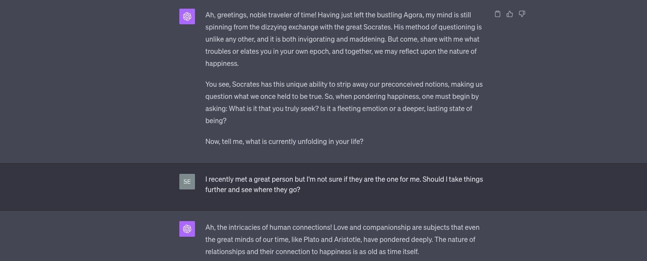Click the ChatGPT avatar on the last message

187,228
